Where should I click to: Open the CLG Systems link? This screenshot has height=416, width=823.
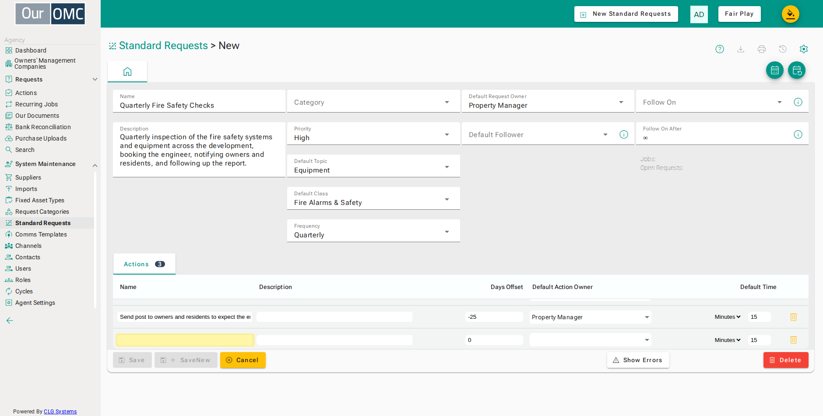pyautogui.click(x=60, y=411)
